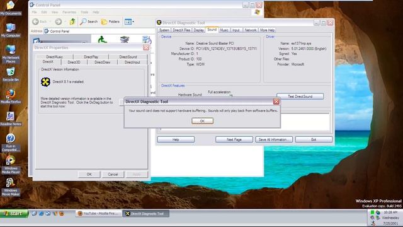Open the Help menu in Control Panel
Screen dimensions: 403x227
96,12
